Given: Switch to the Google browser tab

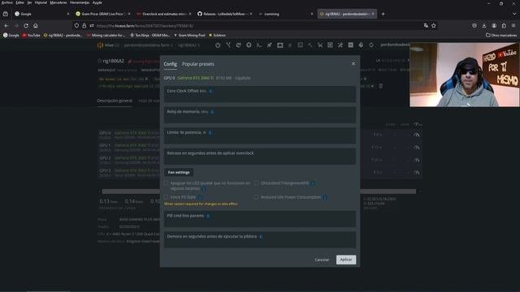Looking at the screenshot, I should point(41,14).
